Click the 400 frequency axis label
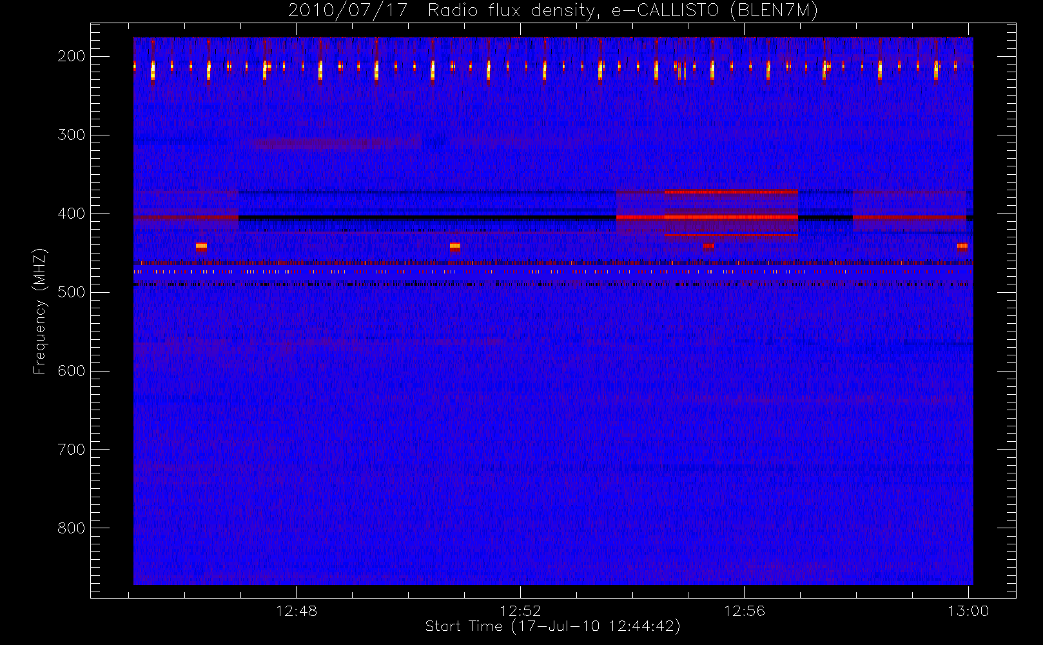1043x645 pixels. pos(71,213)
